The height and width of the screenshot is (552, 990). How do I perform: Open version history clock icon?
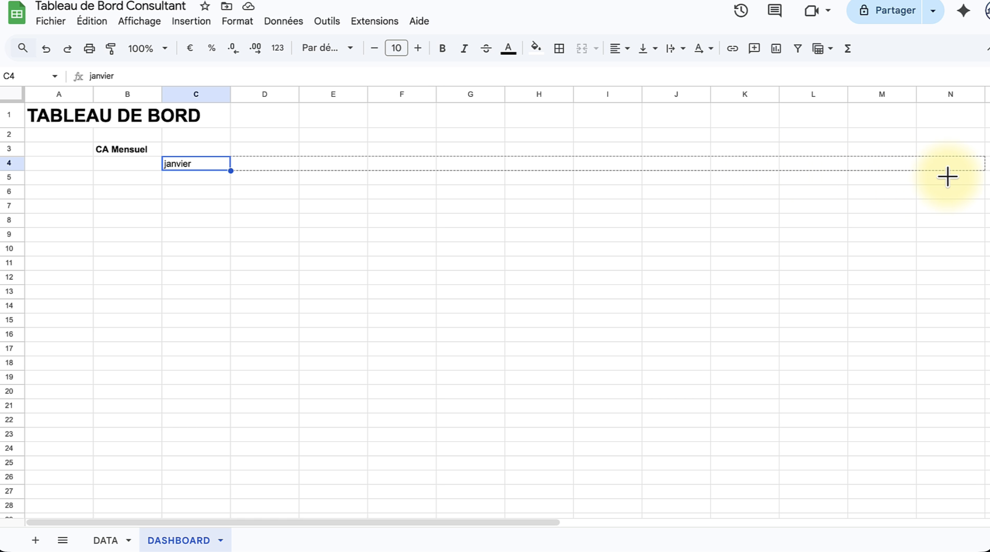coord(741,10)
